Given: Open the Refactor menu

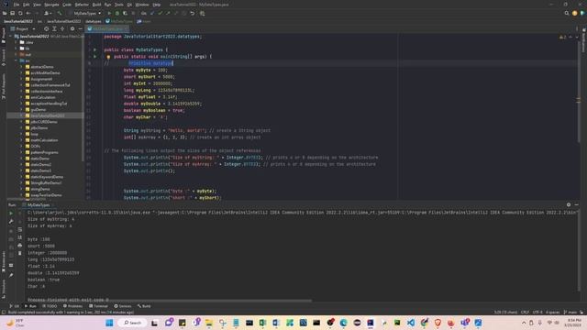Looking at the screenshot, I should click(82, 5).
